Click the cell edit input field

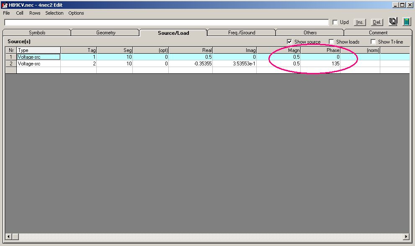point(166,22)
